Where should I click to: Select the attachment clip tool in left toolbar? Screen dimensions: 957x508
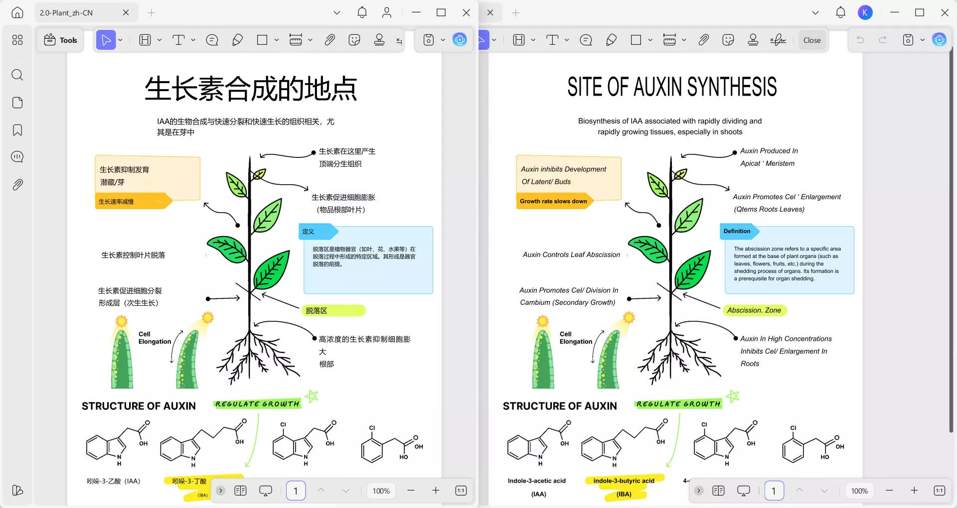click(x=329, y=40)
